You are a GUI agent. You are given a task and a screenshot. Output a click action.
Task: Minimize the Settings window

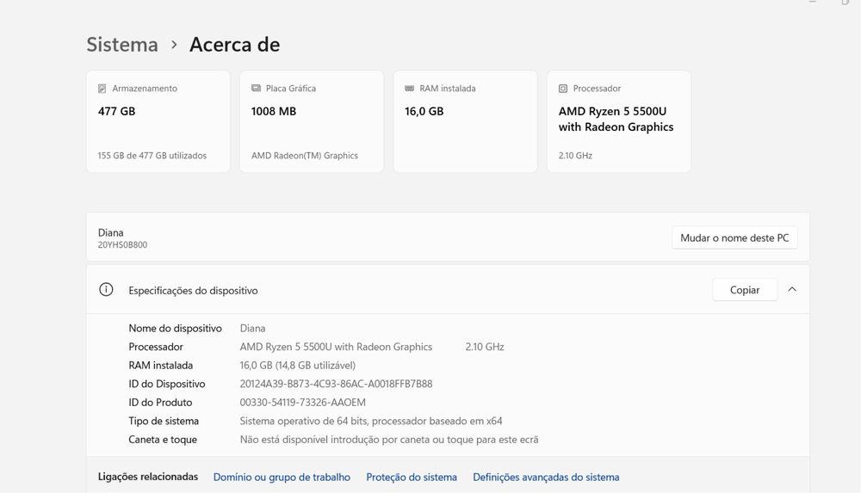(x=812, y=3)
